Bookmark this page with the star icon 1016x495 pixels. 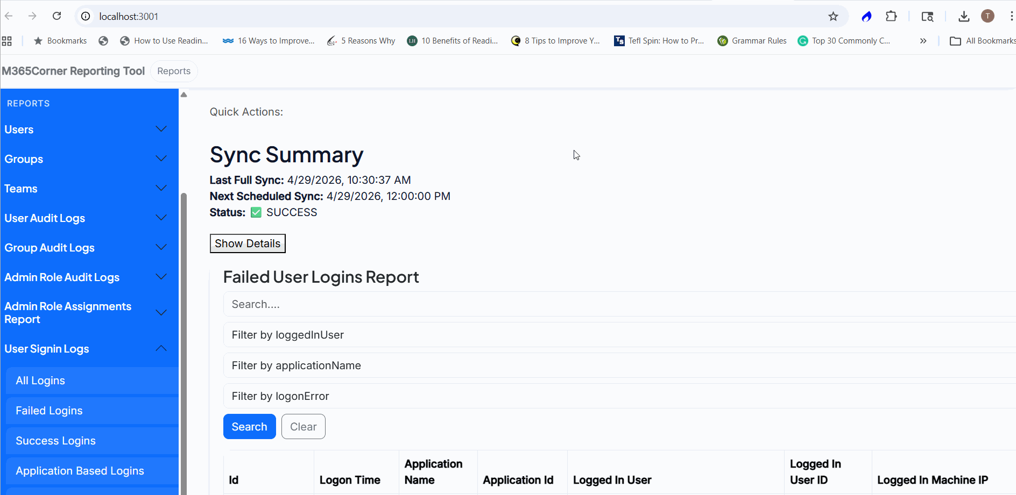(833, 16)
